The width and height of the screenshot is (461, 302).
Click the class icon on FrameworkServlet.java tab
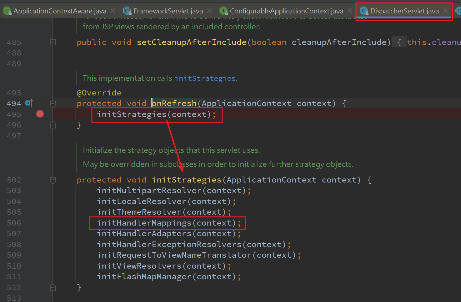127,10
